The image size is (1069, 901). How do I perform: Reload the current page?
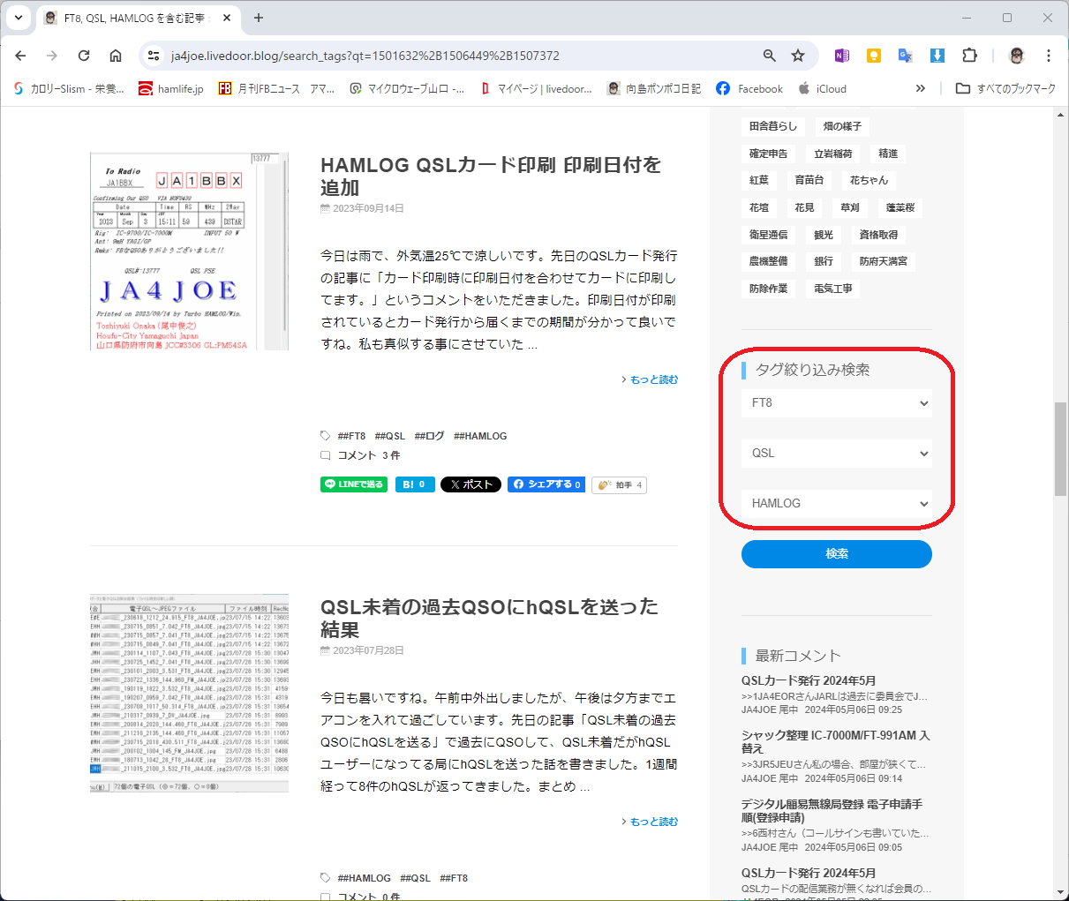[84, 56]
